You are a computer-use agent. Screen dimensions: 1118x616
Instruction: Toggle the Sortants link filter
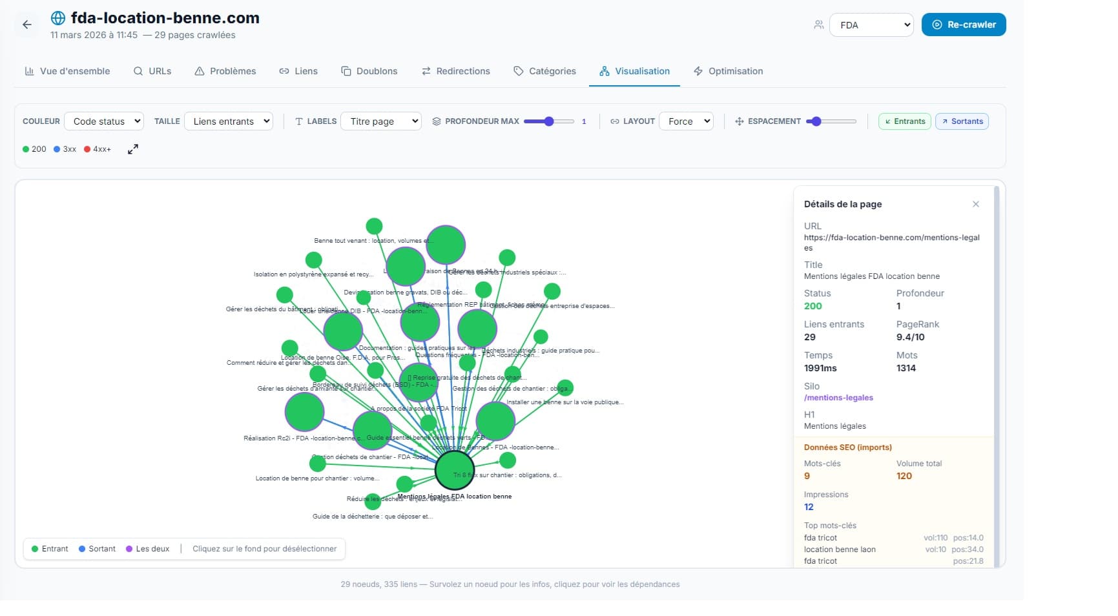(x=962, y=121)
